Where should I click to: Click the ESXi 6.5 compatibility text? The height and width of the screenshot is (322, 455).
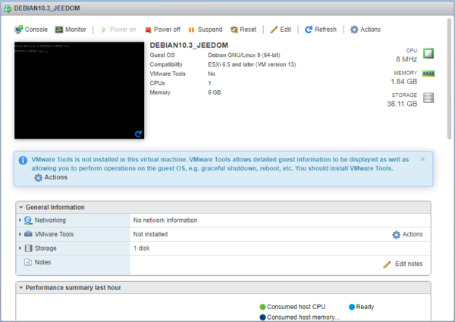[x=252, y=64]
